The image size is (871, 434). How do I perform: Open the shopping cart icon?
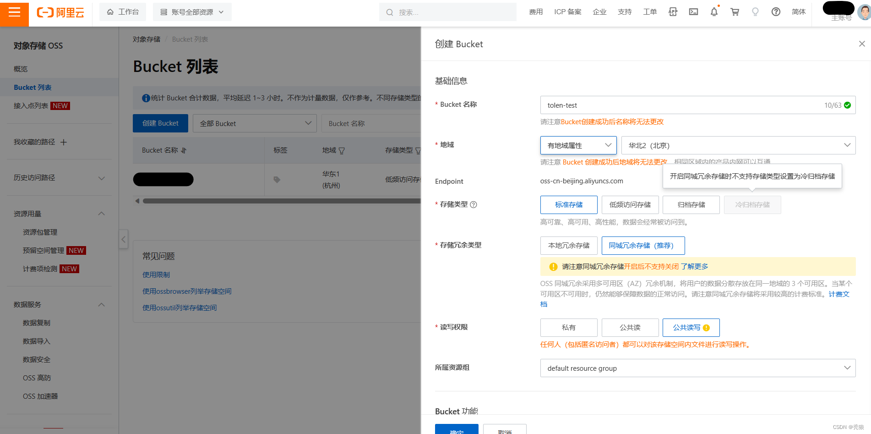(735, 12)
